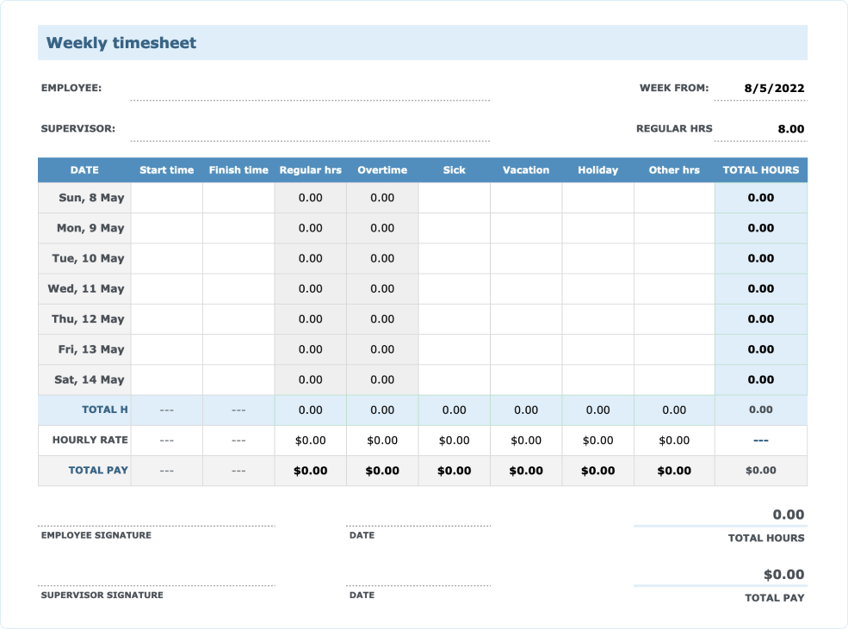Select the Start time cell for Sun, 8 May
This screenshot has height=629, width=848.
166,197
